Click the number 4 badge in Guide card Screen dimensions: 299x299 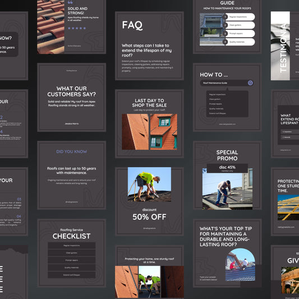[x=226, y=42]
